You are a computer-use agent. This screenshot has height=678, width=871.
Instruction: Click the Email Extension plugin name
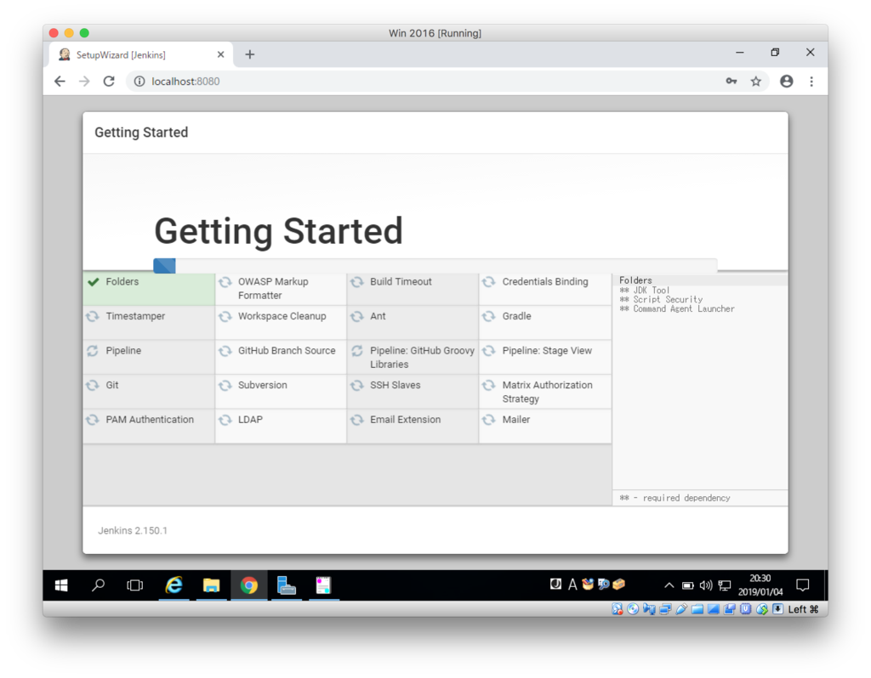406,420
